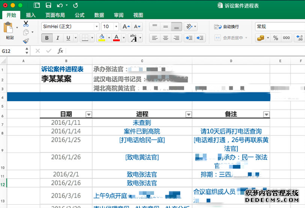This screenshot has width=305, height=208.
Task: Apply percent style format
Action: pos(275,38)
